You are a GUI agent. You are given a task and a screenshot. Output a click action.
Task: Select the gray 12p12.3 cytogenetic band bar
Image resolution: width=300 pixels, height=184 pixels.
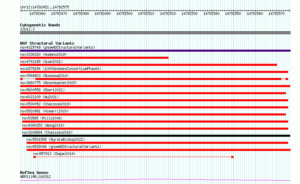(x=155, y=33)
